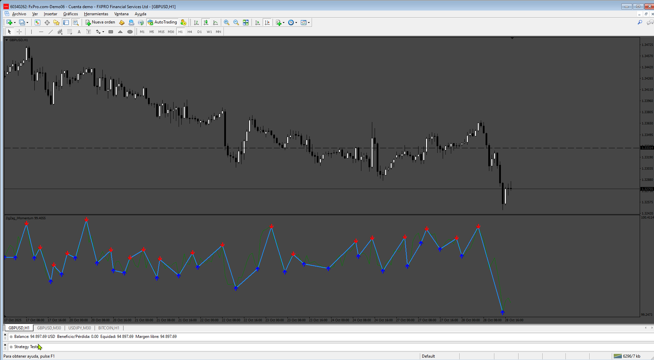Click the Nueva orden button
This screenshot has width=654, height=360.
pos(100,22)
